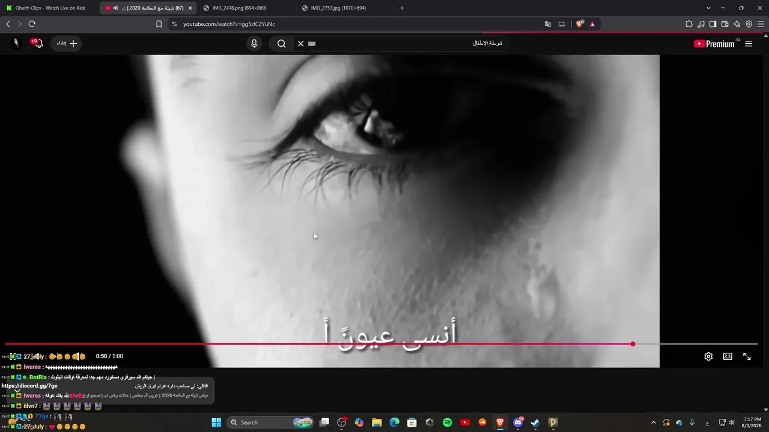
Task: Open Task View on the taskbar
Action: [324, 422]
